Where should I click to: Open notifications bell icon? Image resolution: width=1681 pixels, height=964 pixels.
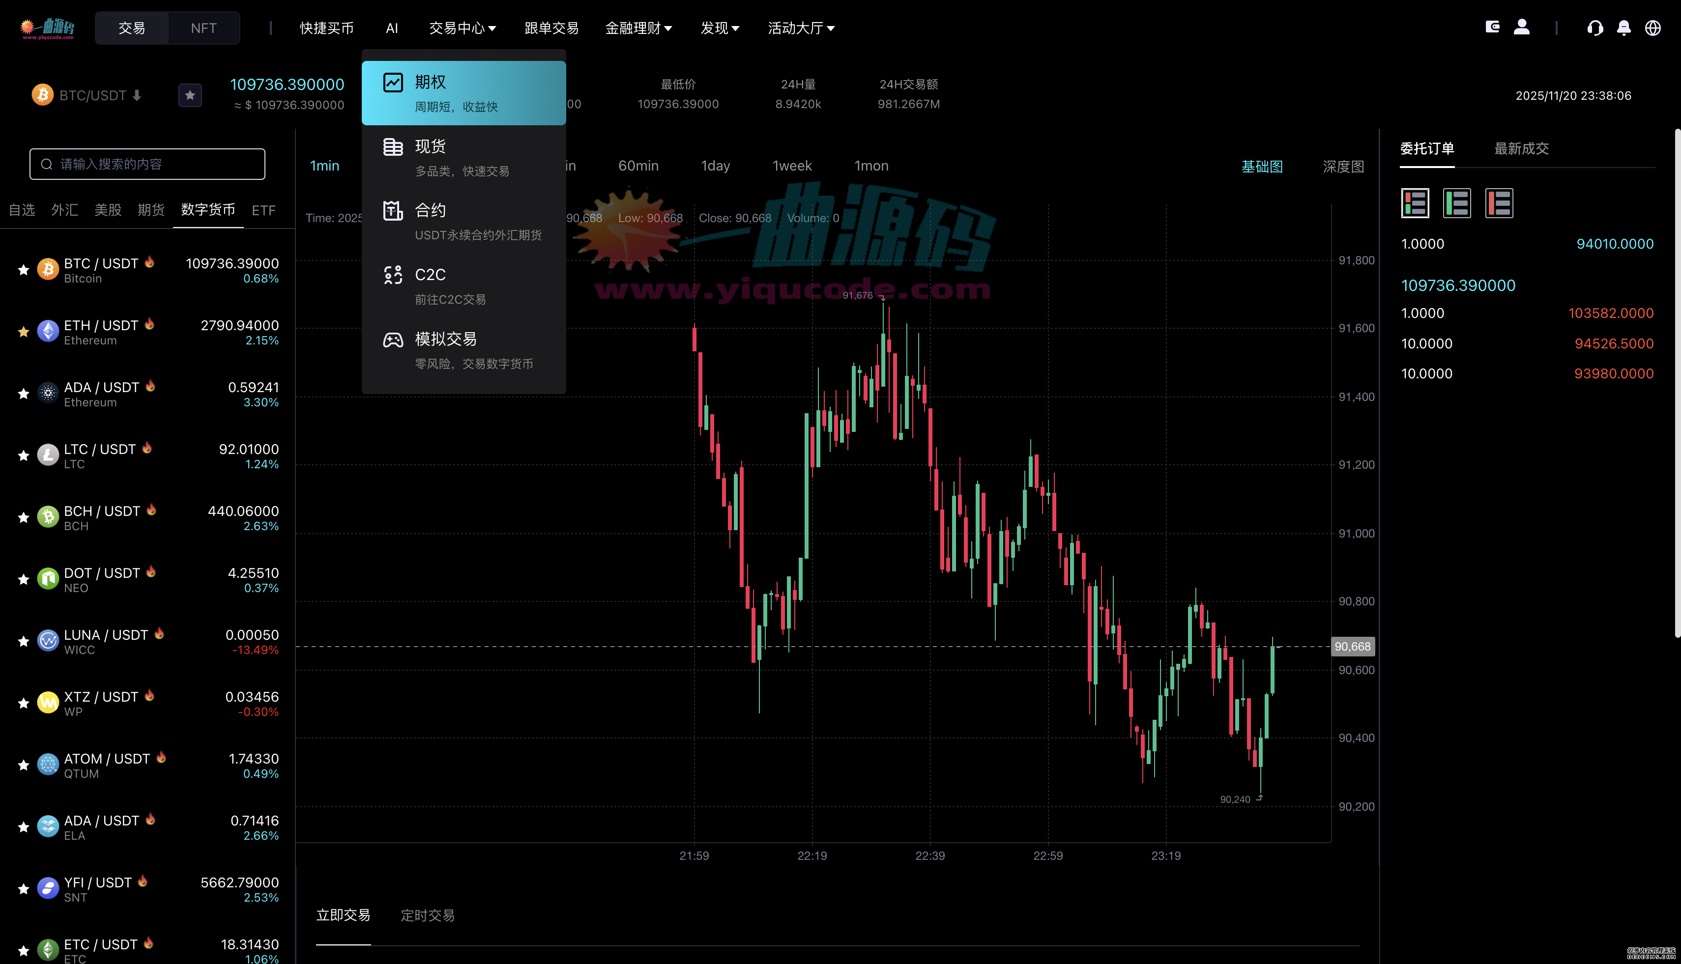point(1623,28)
